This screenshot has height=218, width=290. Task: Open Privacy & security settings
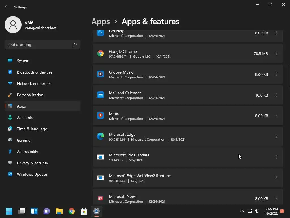point(32,163)
